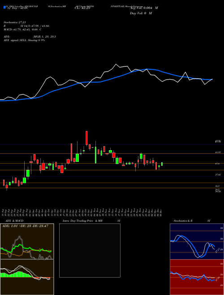The image size is (224, 295).
Task: Click the empty Intra Day Trading Price panel
Action: [x=90, y=250]
